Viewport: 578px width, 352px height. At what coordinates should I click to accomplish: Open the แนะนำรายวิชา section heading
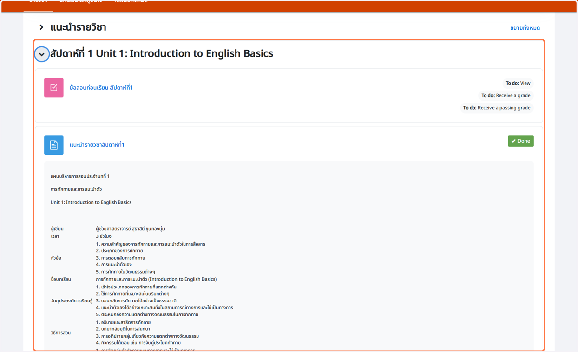pos(78,27)
